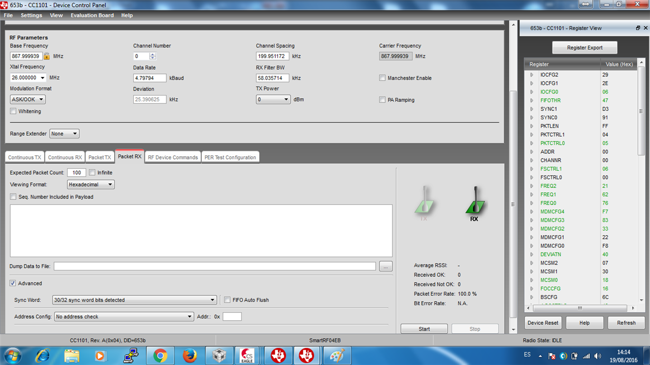The image size is (650, 365).
Task: Enable the Manchester Enable checkbox
Action: 382,78
